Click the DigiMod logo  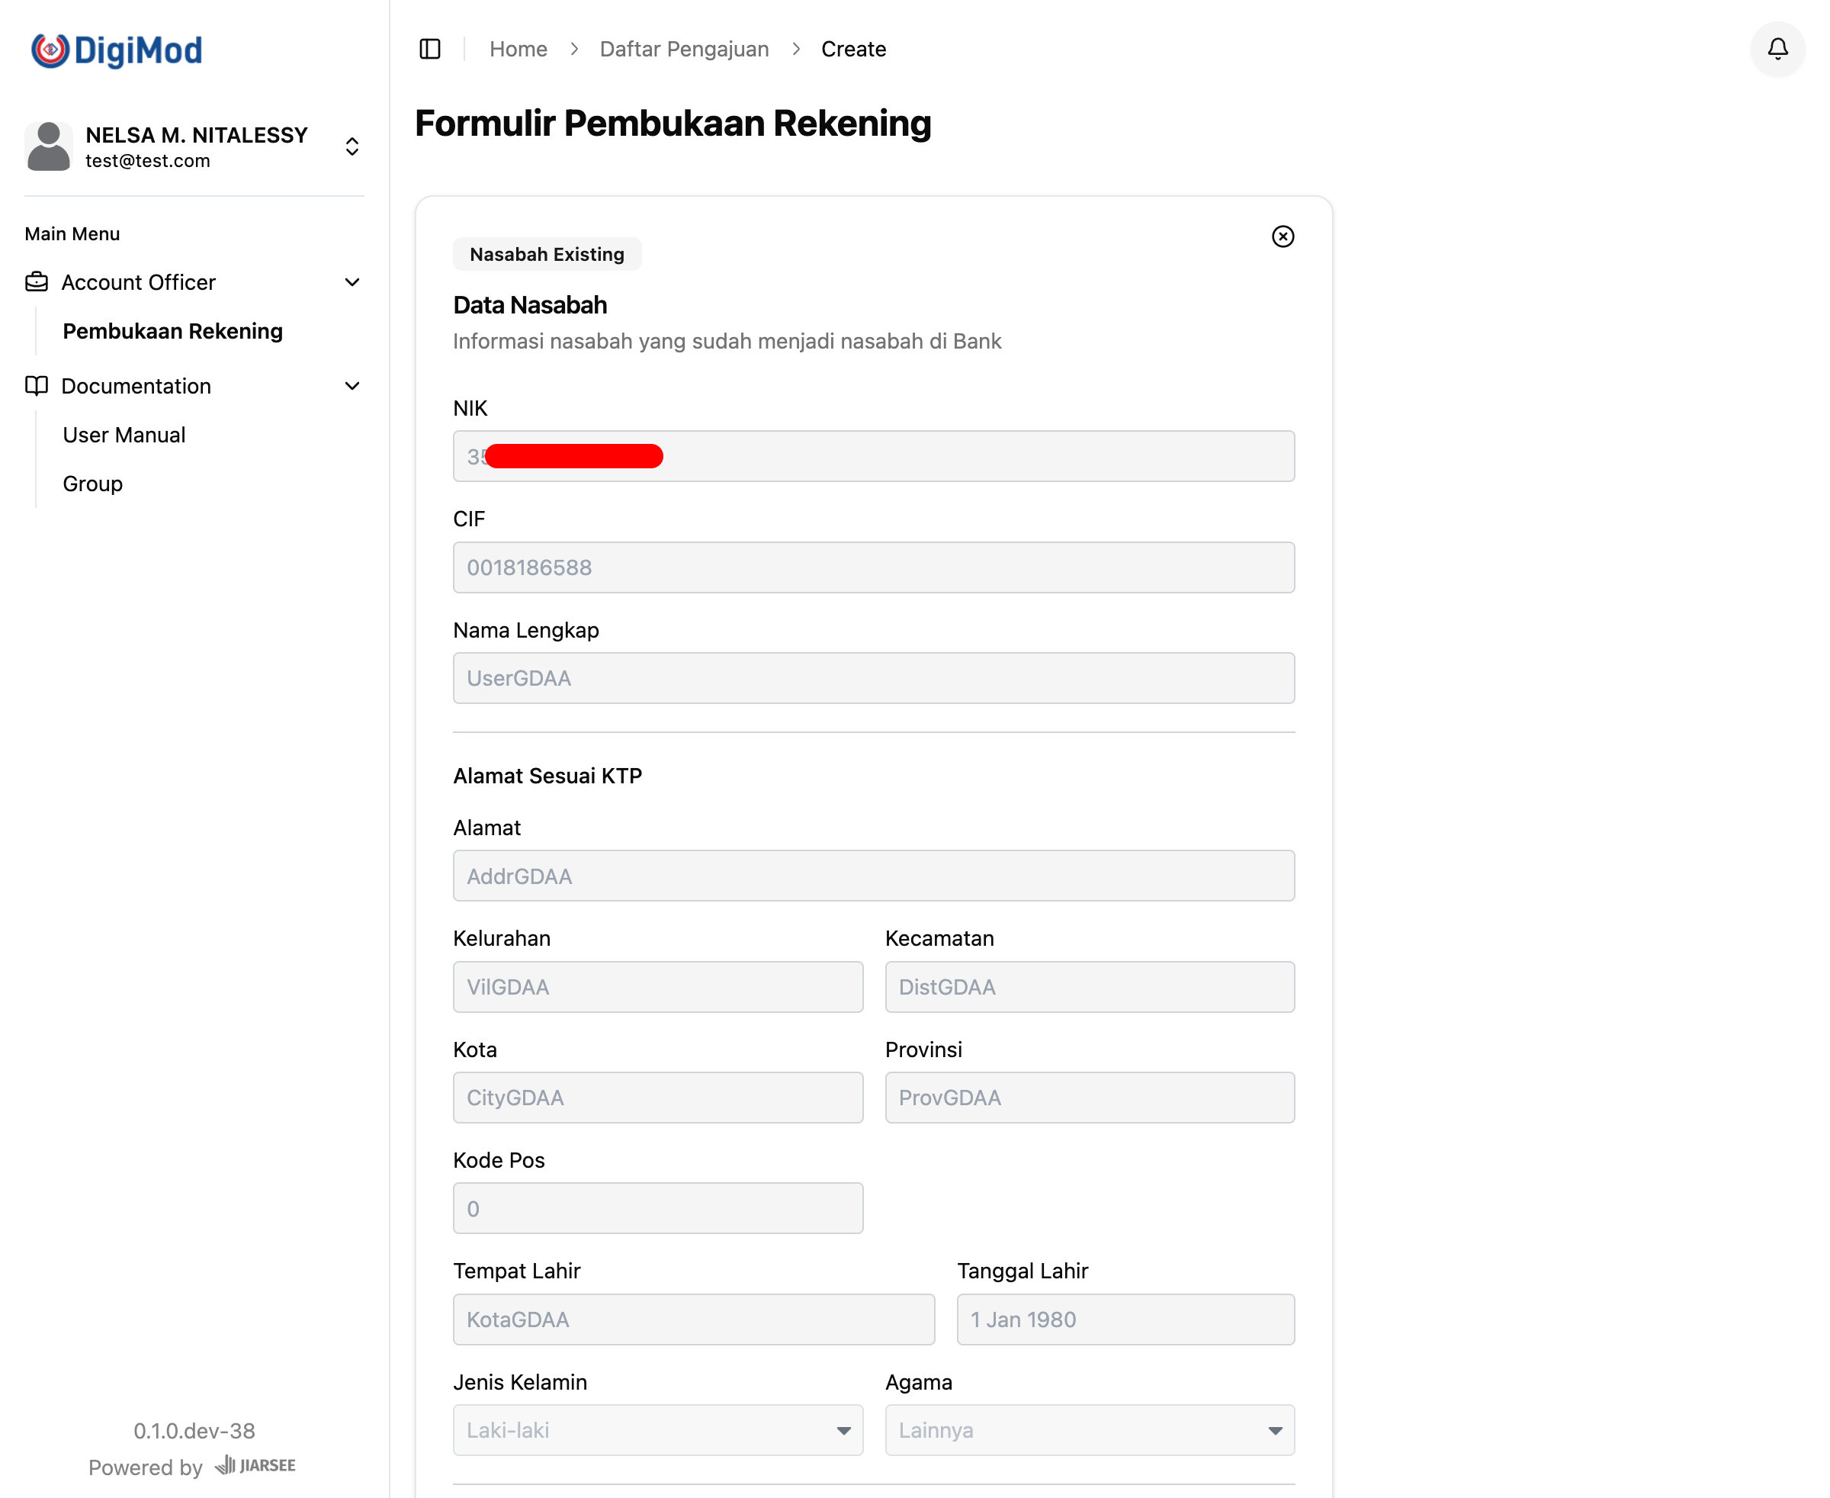point(117,50)
